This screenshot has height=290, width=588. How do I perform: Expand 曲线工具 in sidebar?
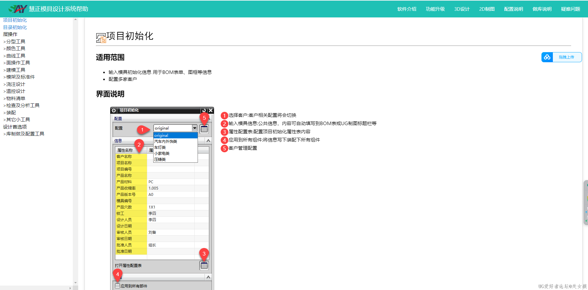14,56
